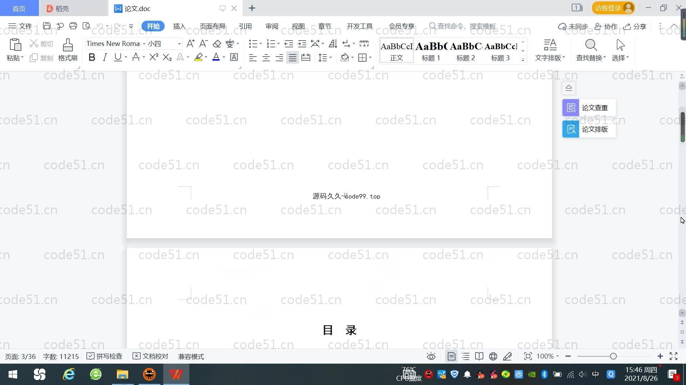Switch to the 页面布局 tab
This screenshot has width=686, height=385.
tap(212, 26)
